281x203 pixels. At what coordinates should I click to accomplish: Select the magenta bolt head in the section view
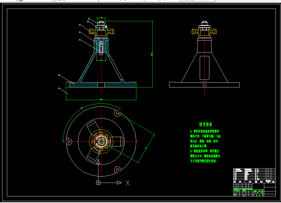(101, 54)
